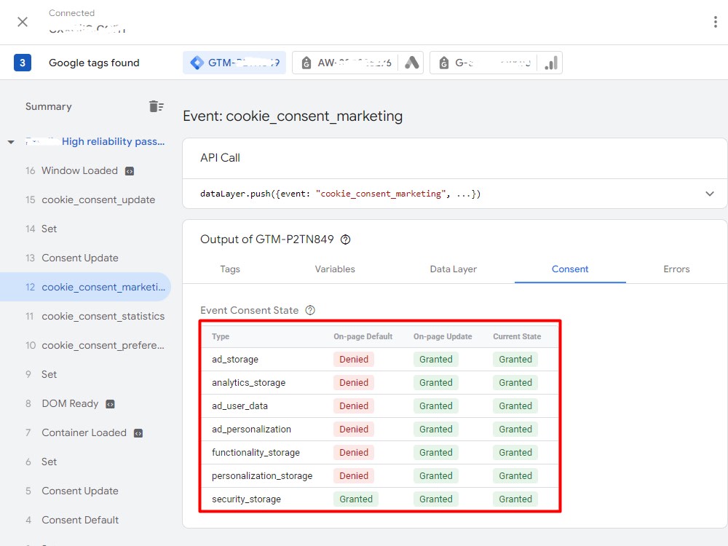Switch to the Data Layer tab
The height and width of the screenshot is (546, 728).
(x=453, y=269)
